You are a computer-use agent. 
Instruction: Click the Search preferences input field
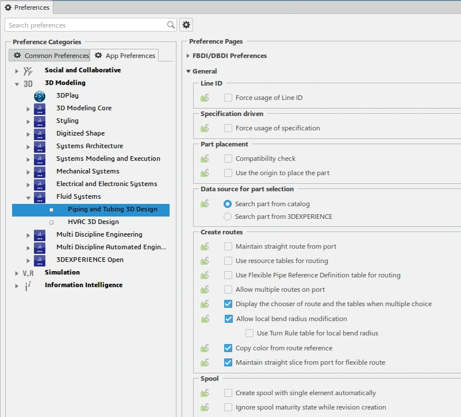(x=86, y=25)
